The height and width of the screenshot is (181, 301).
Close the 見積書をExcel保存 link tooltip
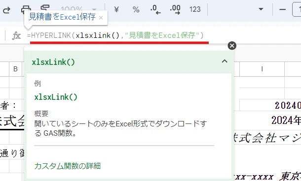101,18
